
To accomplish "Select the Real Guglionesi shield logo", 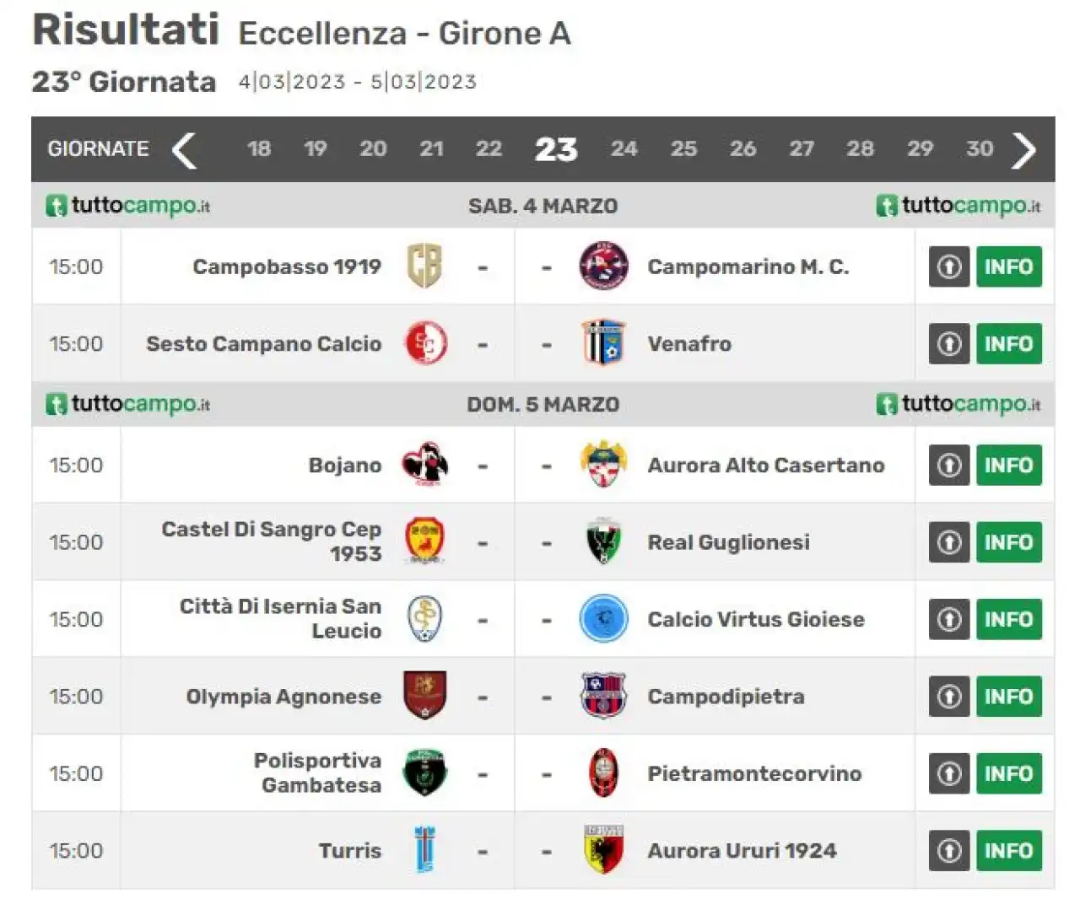I will [603, 542].
